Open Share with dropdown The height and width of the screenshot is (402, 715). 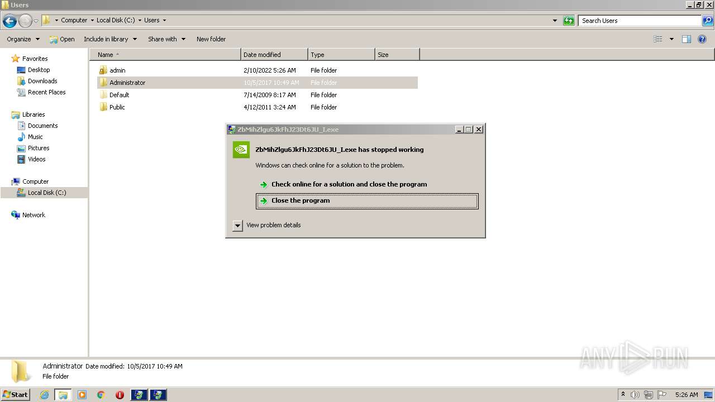(166, 39)
